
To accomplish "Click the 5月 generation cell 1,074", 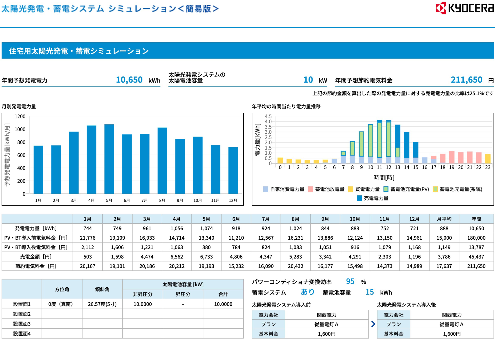I will [x=206, y=228].
